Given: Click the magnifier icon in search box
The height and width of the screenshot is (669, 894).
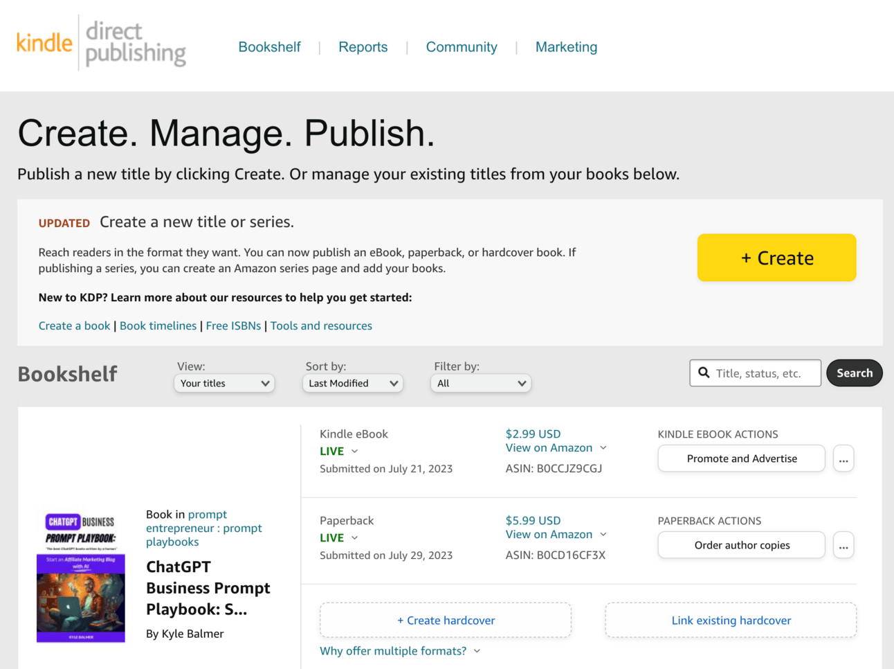Looking at the screenshot, I should [704, 373].
